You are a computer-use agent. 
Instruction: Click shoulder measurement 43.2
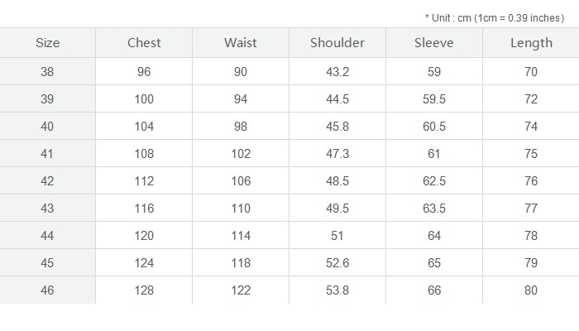(x=337, y=72)
